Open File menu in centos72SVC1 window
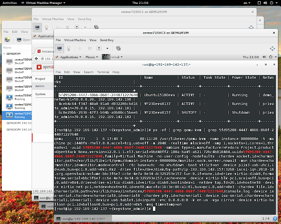 pyautogui.click(x=36, y=19)
